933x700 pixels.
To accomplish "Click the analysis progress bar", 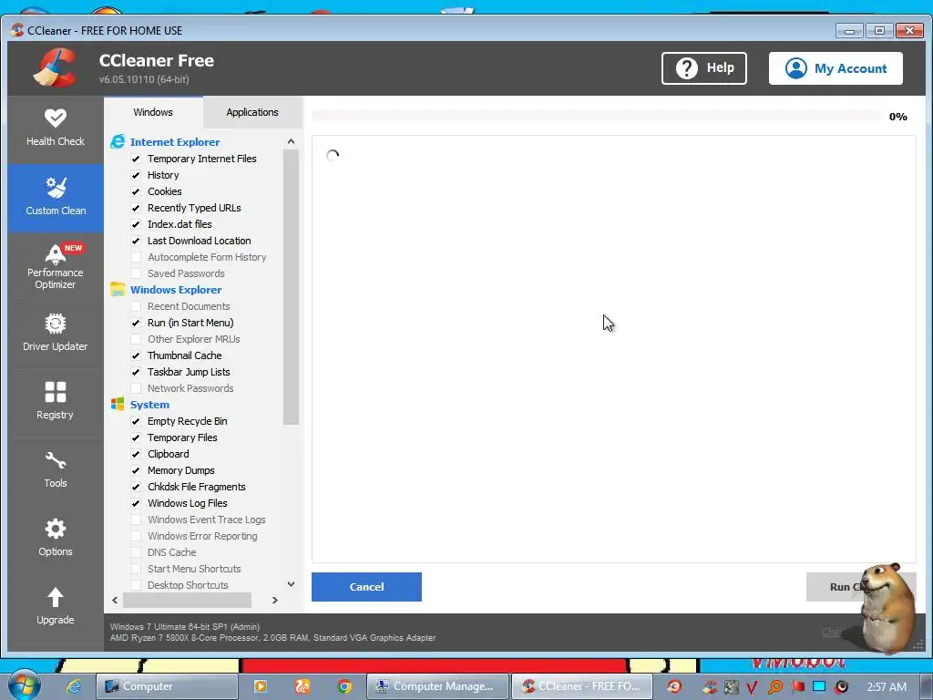I will [x=596, y=116].
